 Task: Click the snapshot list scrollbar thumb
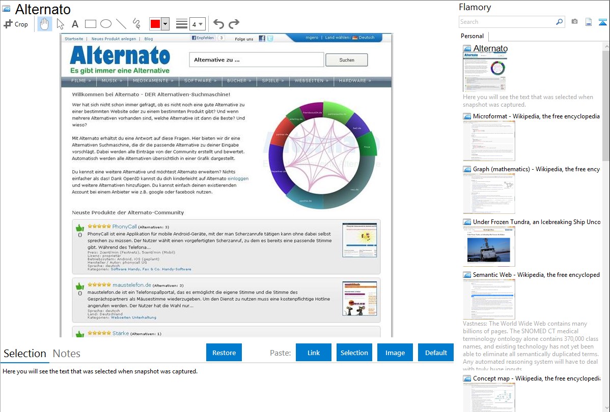[x=606, y=105]
